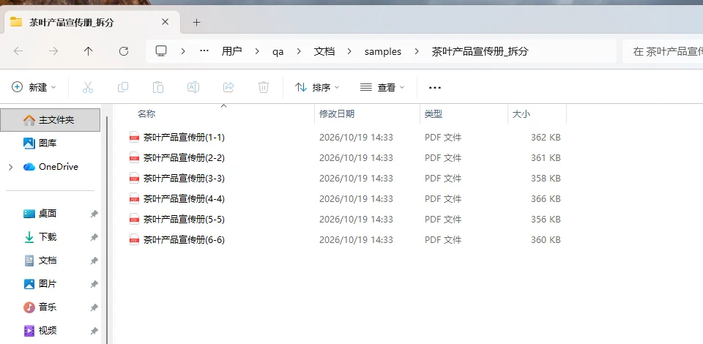703x344 pixels.
Task: Expand chevron after 文档 in path
Action: (x=349, y=51)
